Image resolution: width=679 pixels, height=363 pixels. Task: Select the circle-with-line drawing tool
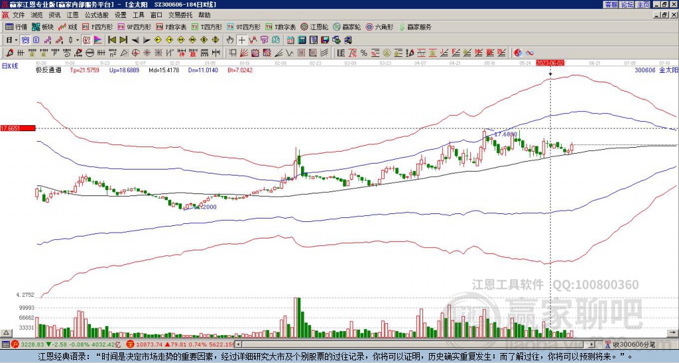90,53
